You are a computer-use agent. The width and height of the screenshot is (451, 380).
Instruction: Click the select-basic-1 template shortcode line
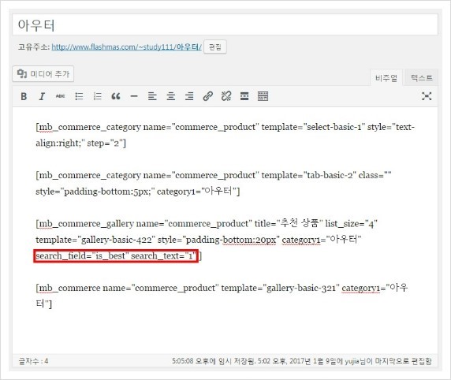pyautogui.click(x=225, y=127)
